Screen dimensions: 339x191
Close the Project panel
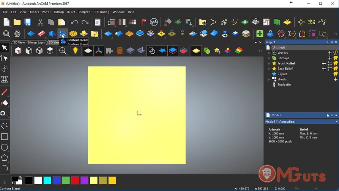pos(336,42)
